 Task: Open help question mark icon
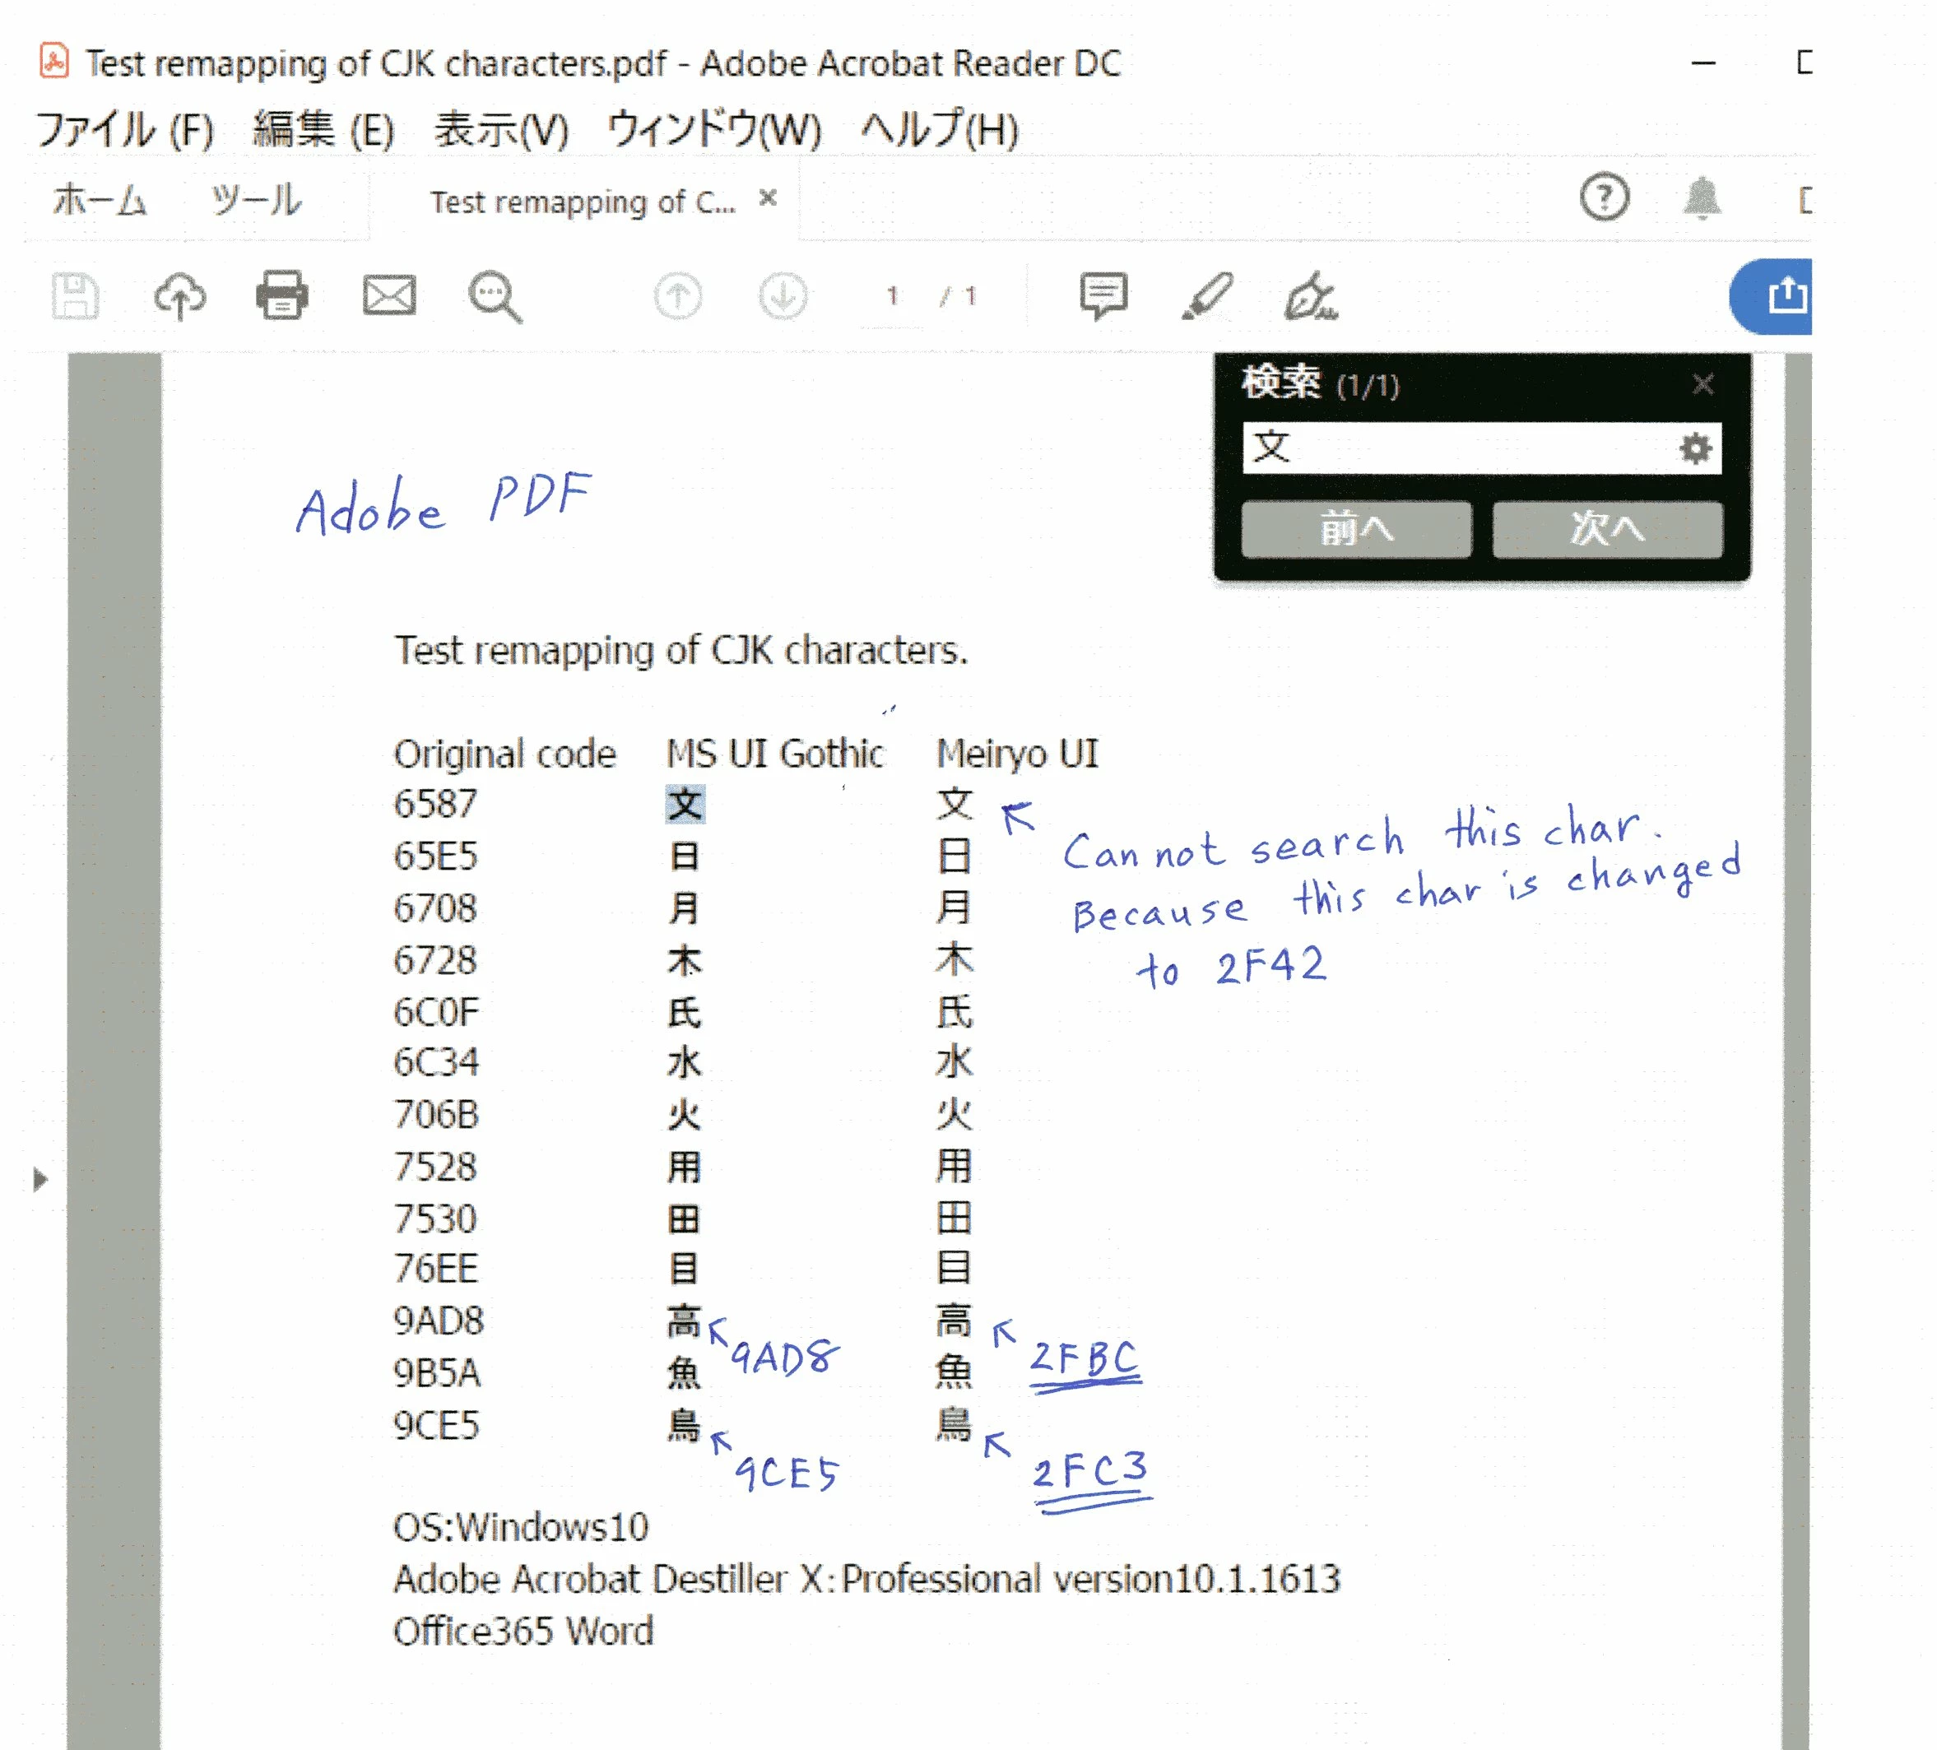coord(1604,197)
